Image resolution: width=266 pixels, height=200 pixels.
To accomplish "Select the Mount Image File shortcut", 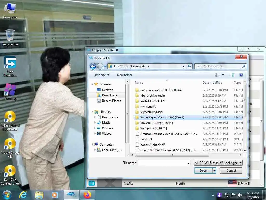I will (x=10, y=148).
